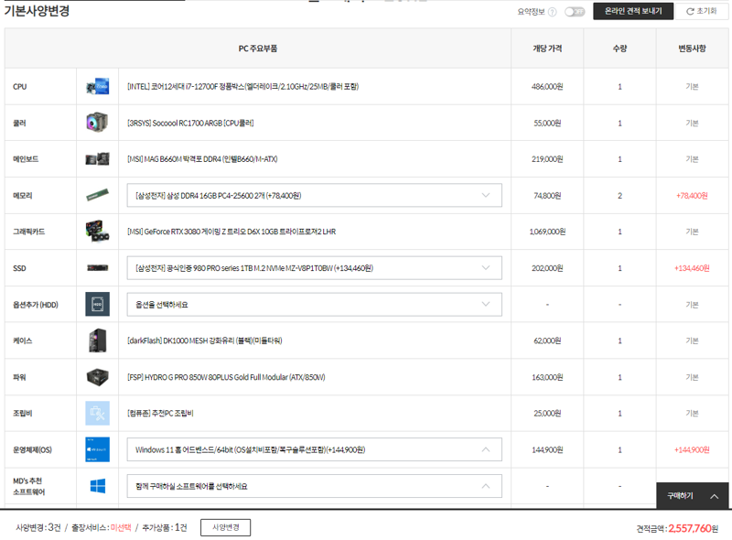Open the SSD selection dropdown
This screenshot has width=732, height=540.
click(x=314, y=267)
